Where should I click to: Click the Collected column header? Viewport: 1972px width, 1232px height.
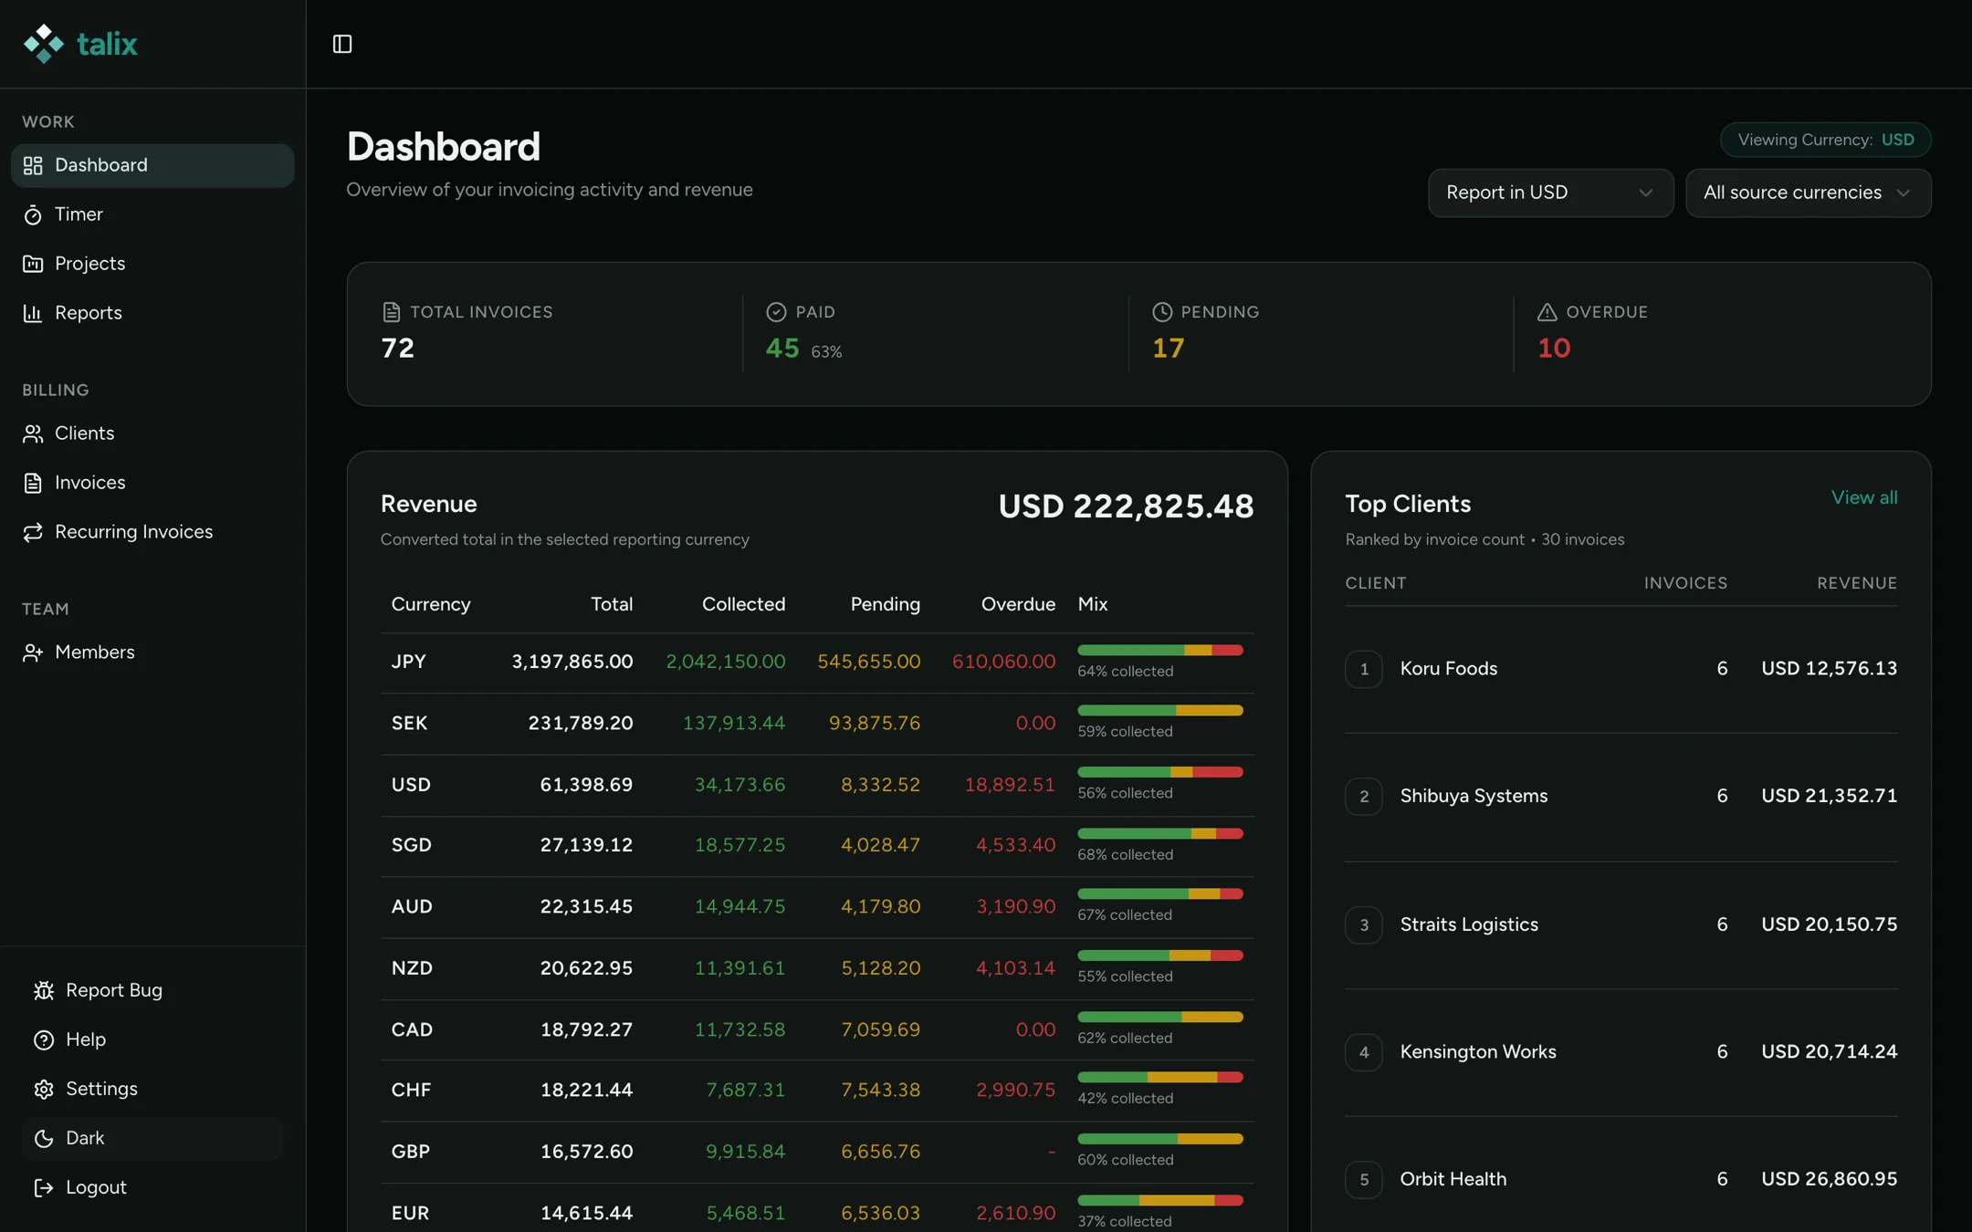743,604
